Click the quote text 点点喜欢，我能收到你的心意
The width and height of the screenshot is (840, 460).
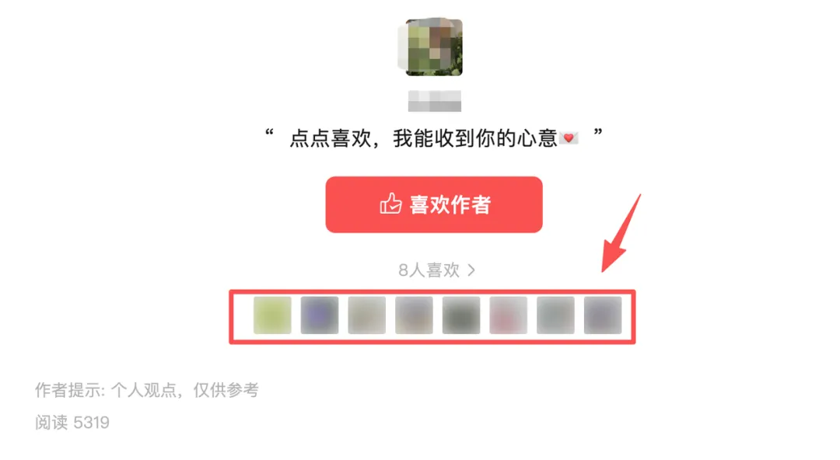pyautogui.click(x=423, y=138)
